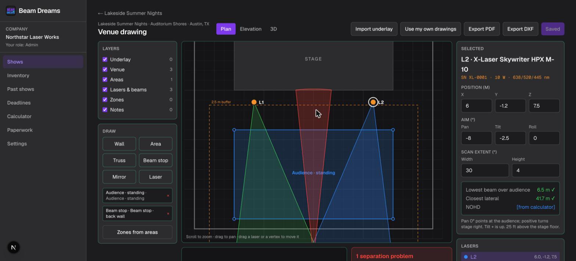Image resolution: width=576 pixels, height=261 pixels.
Task: Go back to Lakeside Summer Nights
Action: (130, 13)
